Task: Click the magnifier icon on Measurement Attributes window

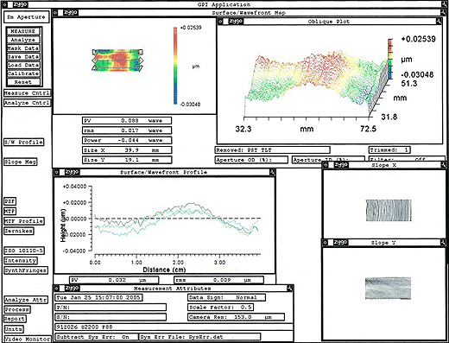Action: point(290,289)
